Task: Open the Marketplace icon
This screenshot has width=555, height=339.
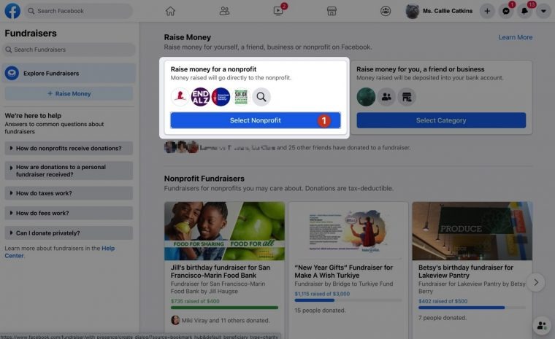Action: (x=332, y=11)
